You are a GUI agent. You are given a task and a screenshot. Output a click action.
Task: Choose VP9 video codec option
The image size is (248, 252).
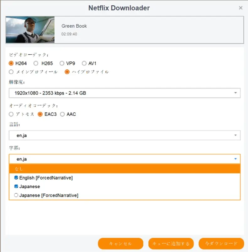(x=62, y=63)
